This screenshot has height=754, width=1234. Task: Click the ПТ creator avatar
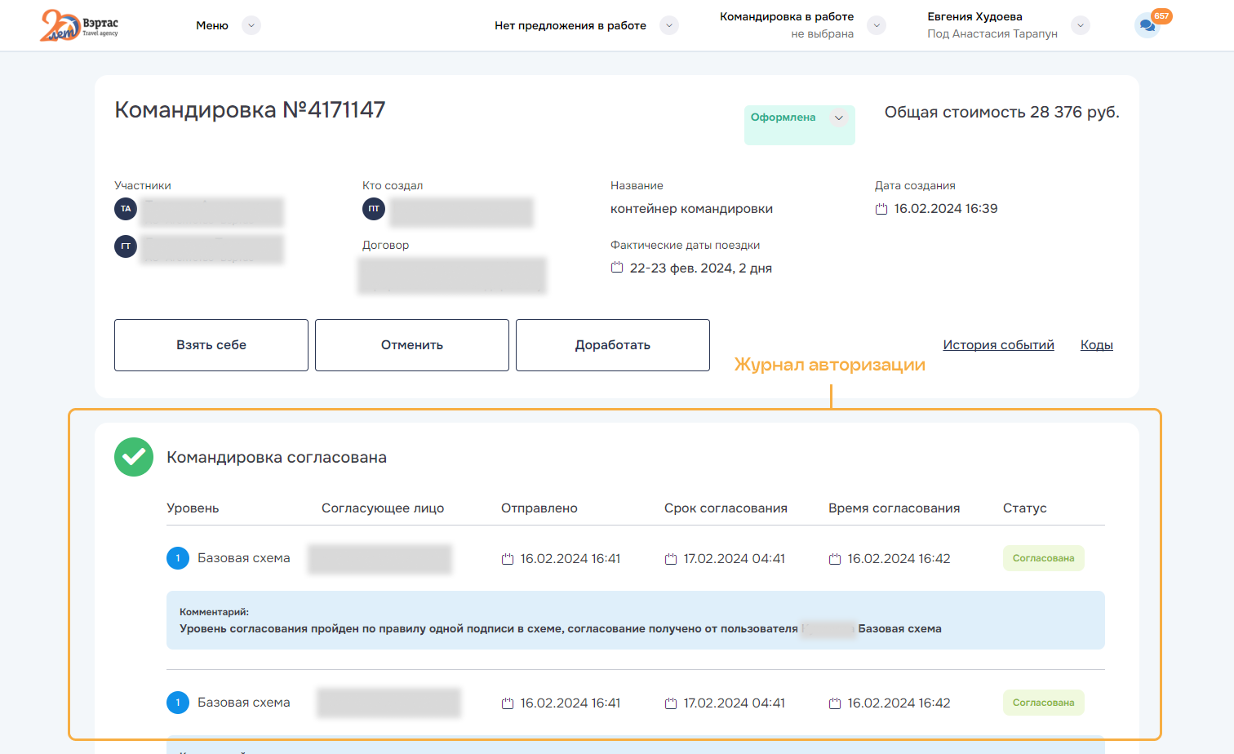374,209
